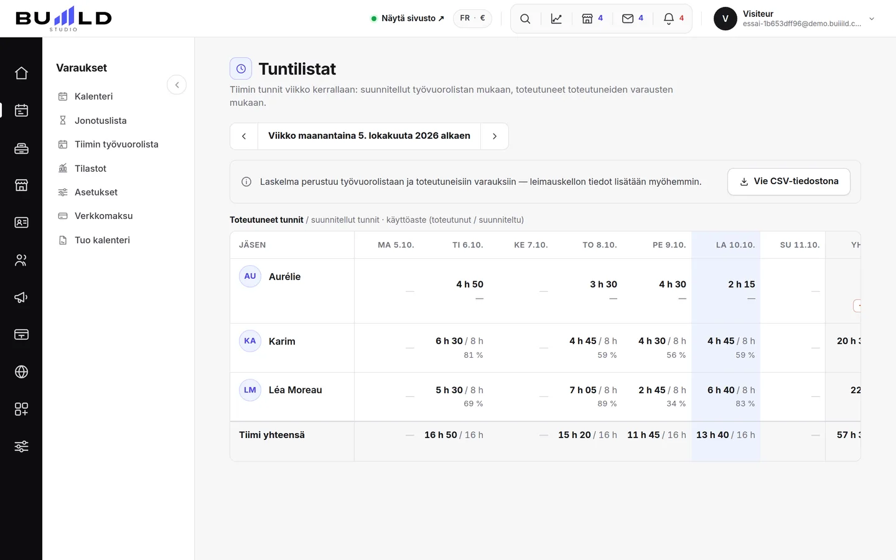Image resolution: width=896 pixels, height=560 pixels.
Task: Open the mail inbox icon
Action: 633,19
